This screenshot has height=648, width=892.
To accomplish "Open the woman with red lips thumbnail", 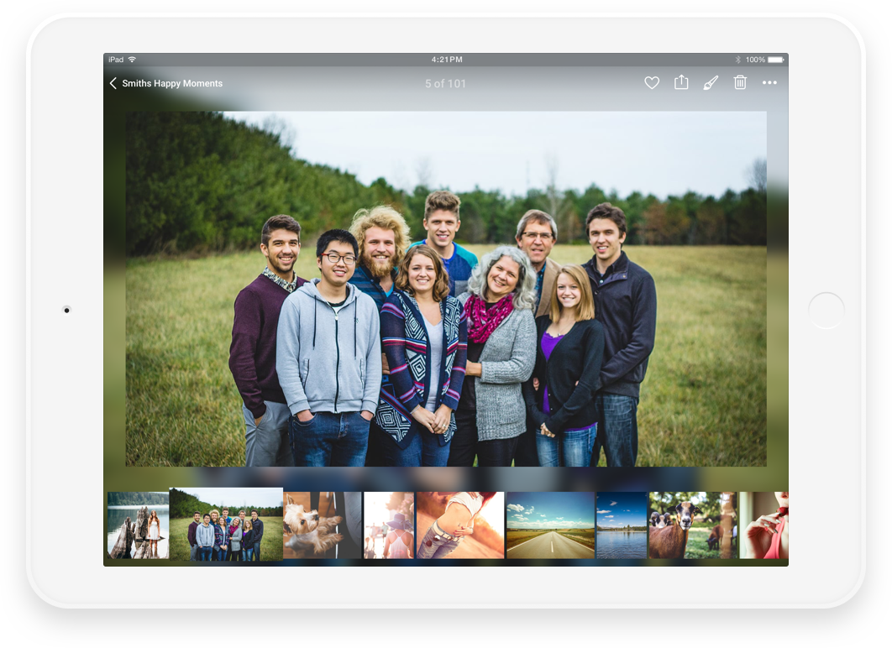I will tap(763, 525).
